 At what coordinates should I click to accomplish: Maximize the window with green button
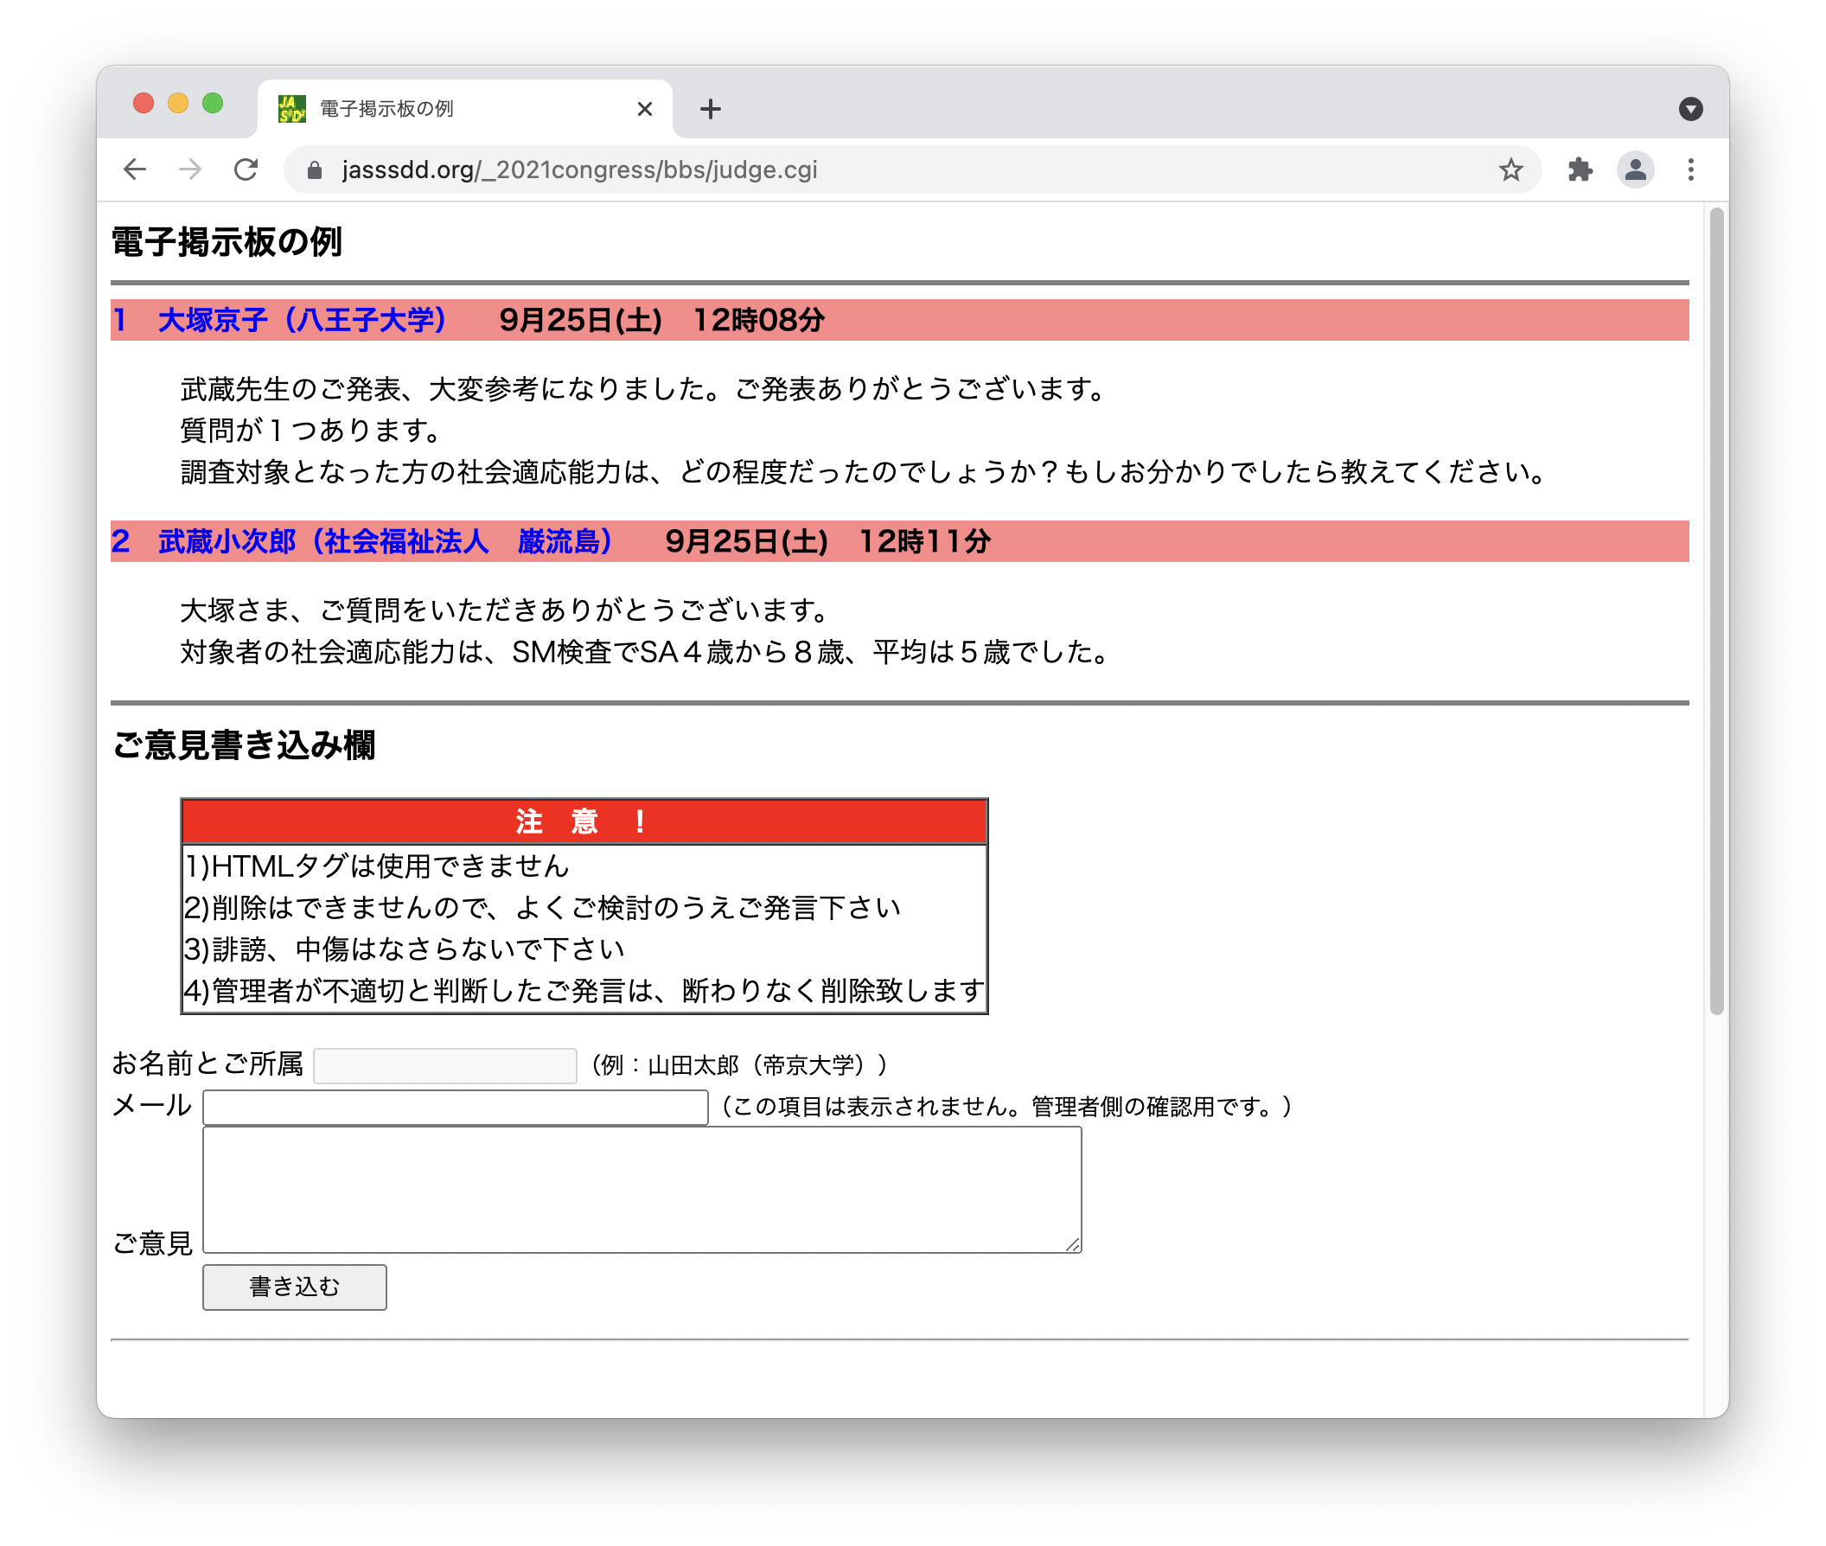coord(213,104)
